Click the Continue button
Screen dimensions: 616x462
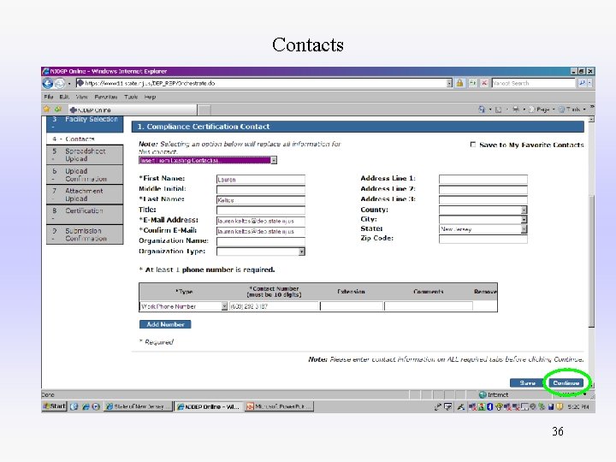coord(566,382)
